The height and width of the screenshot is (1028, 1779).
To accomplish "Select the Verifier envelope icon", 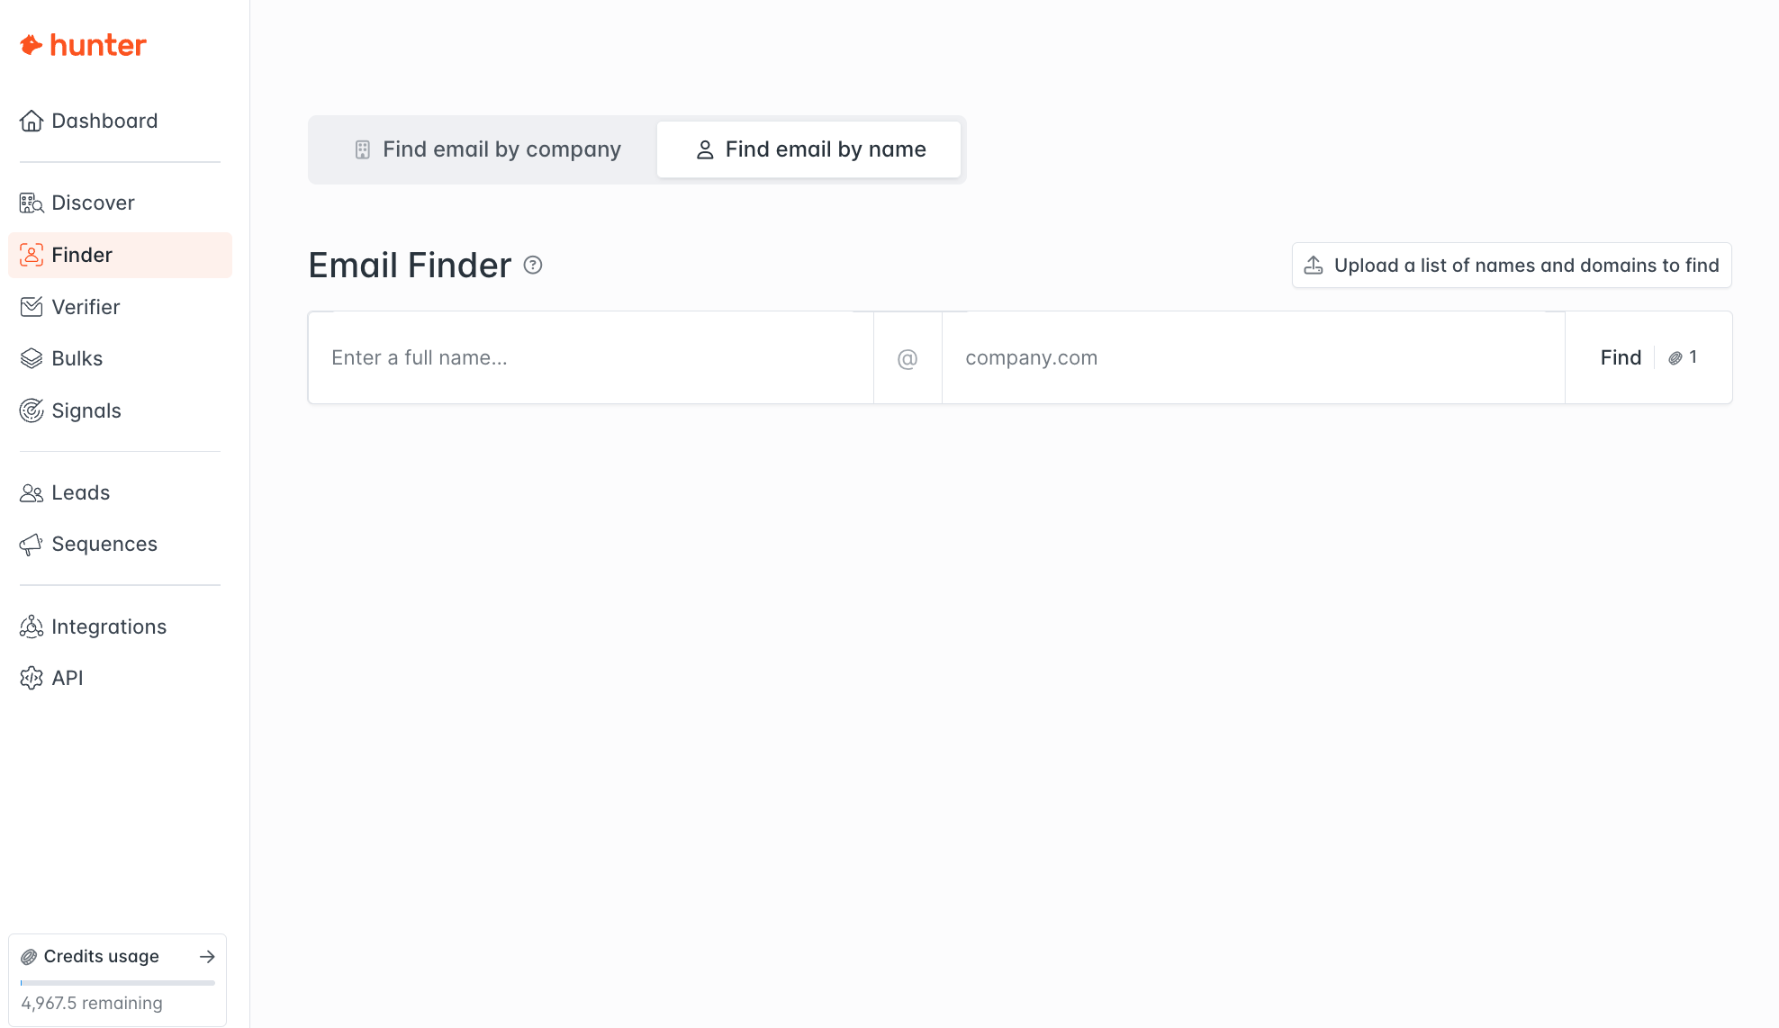I will tap(32, 307).
